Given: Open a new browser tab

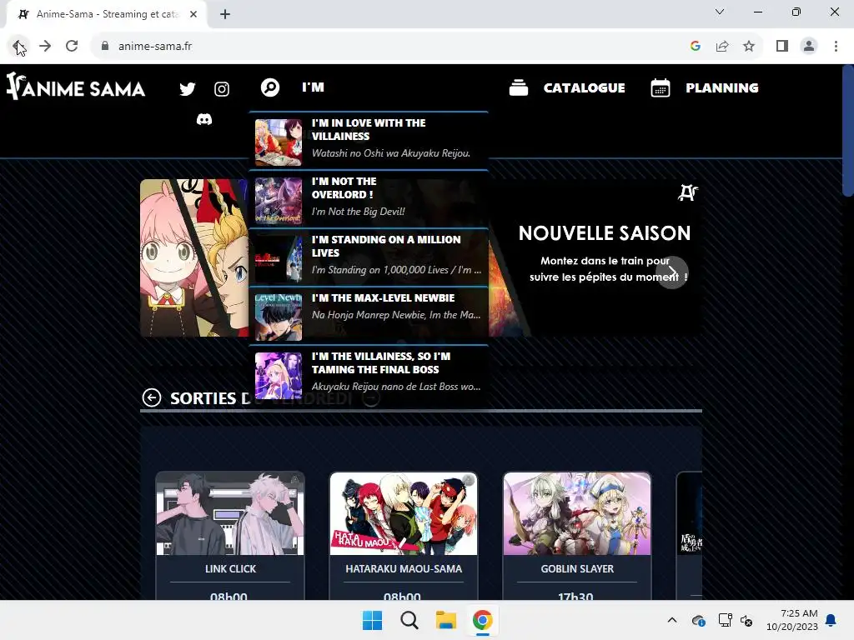Looking at the screenshot, I should tap(225, 14).
